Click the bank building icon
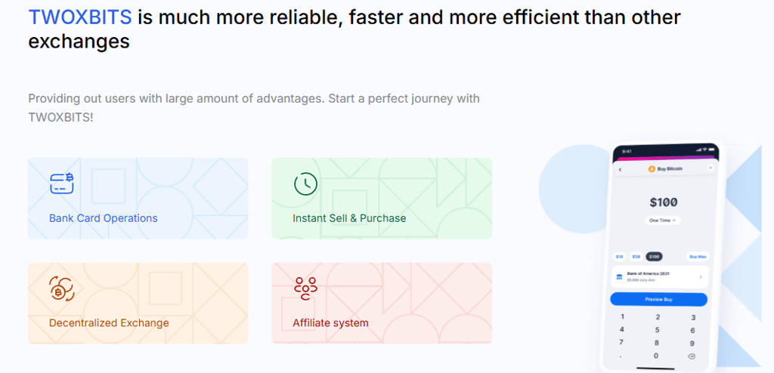Screen dimensions: 774x373 click(x=621, y=277)
